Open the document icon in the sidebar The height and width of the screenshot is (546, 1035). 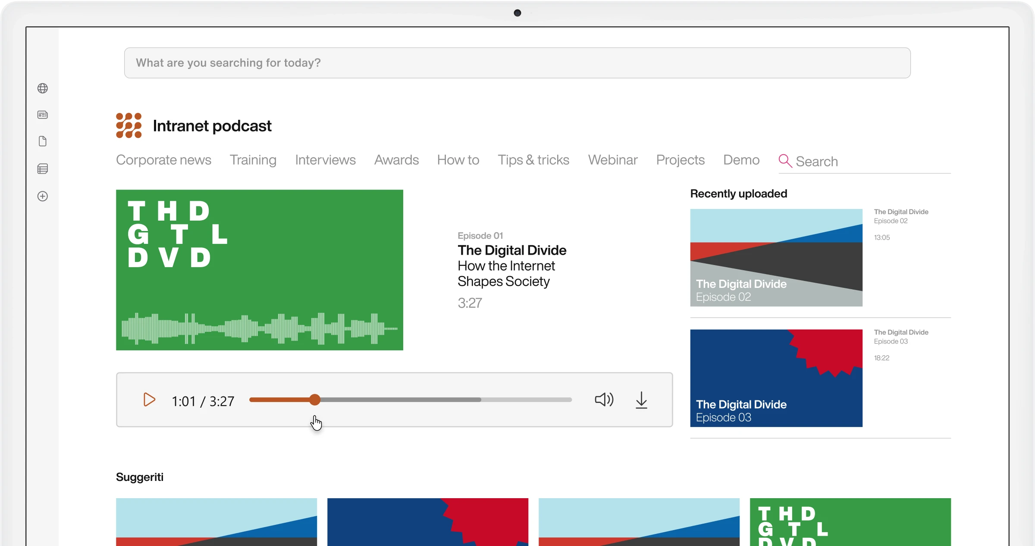coord(43,141)
